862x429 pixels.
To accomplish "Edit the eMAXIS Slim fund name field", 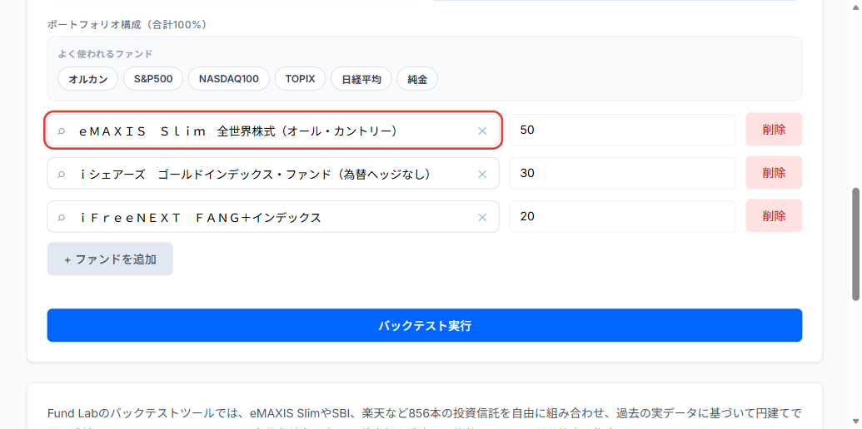I will (273, 131).
